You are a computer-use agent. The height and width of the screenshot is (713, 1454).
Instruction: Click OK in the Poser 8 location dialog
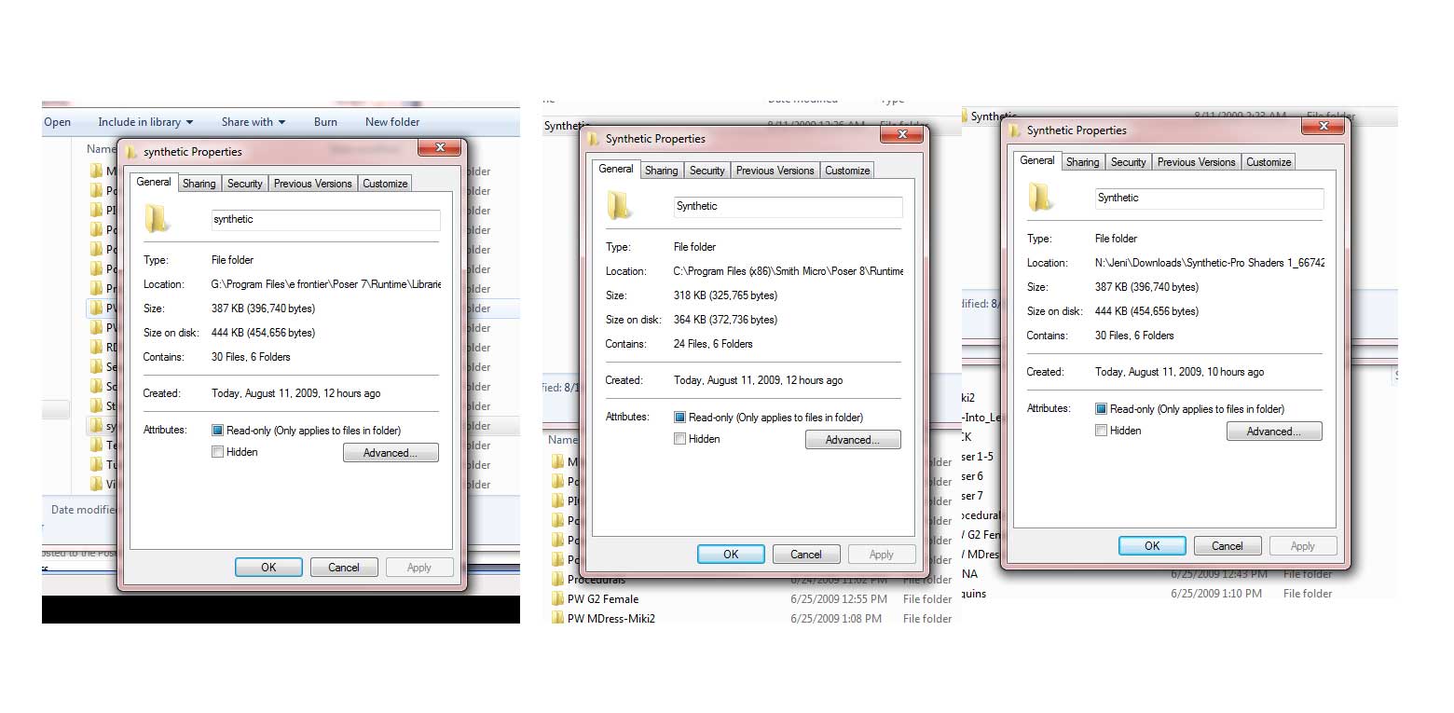731,555
